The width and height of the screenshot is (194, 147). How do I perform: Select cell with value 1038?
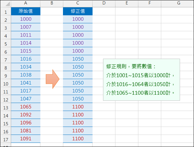point(26,75)
